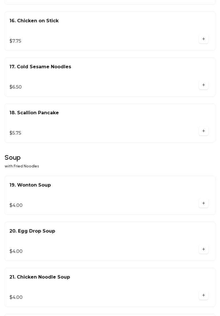Select 21. Chicken Noodle Soup title

(40, 277)
